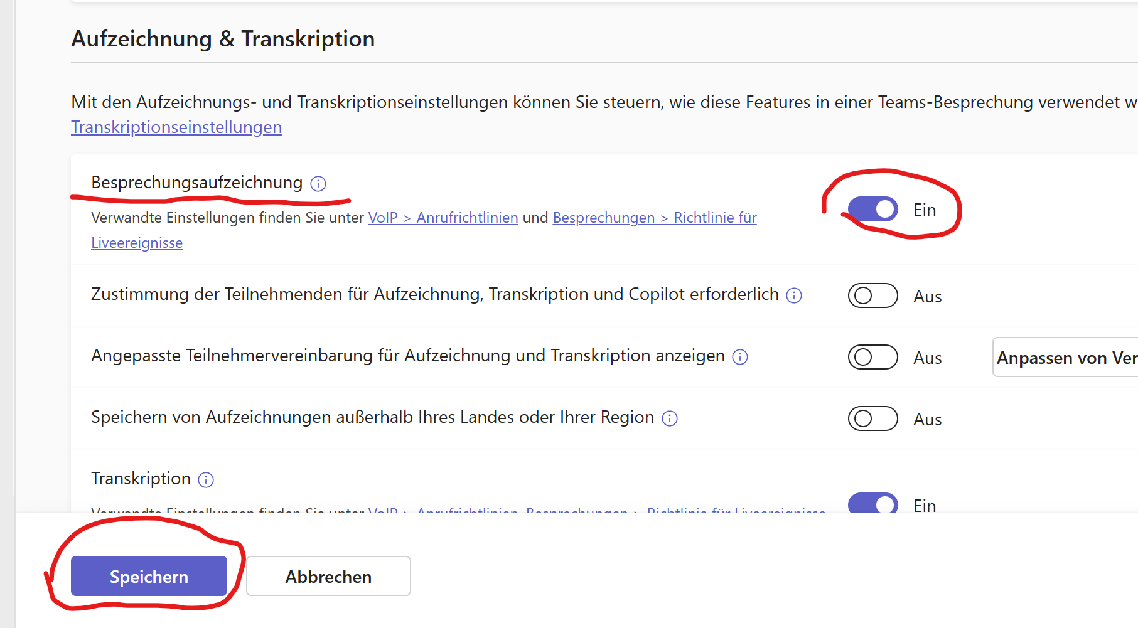1138x628 pixels.
Task: Show info for Speichern von Aufzeichnungen außerhalb
Action: (x=670, y=418)
